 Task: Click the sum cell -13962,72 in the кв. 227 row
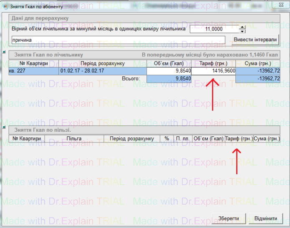[258, 71]
